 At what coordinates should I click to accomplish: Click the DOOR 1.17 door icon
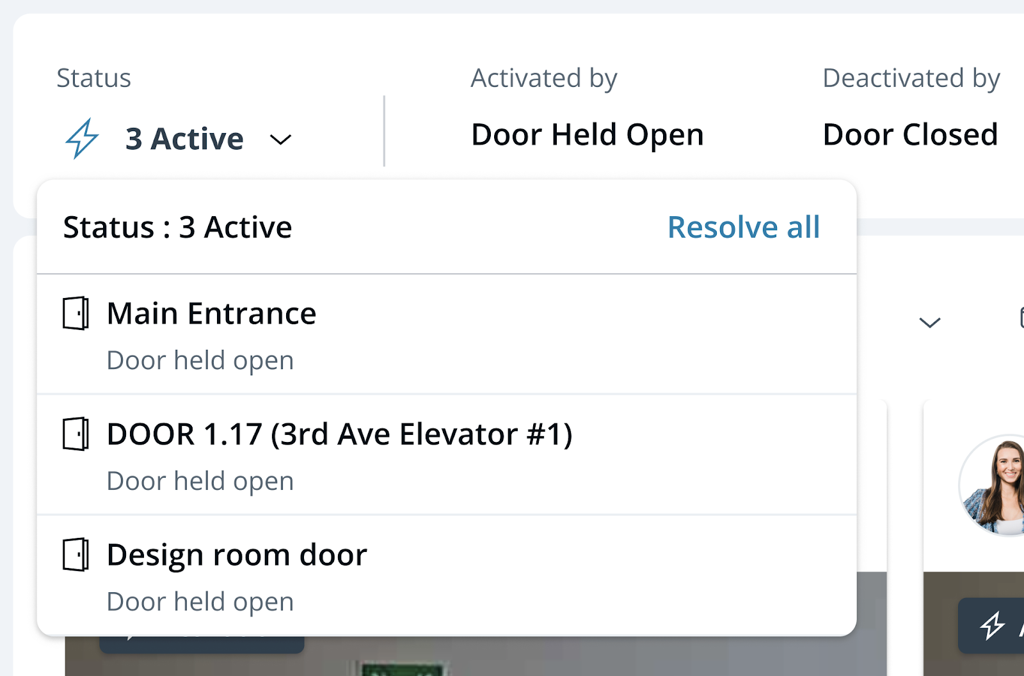76,434
